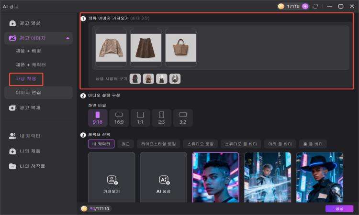
Task: Click the purple plus to add credits
Action: 305,6
